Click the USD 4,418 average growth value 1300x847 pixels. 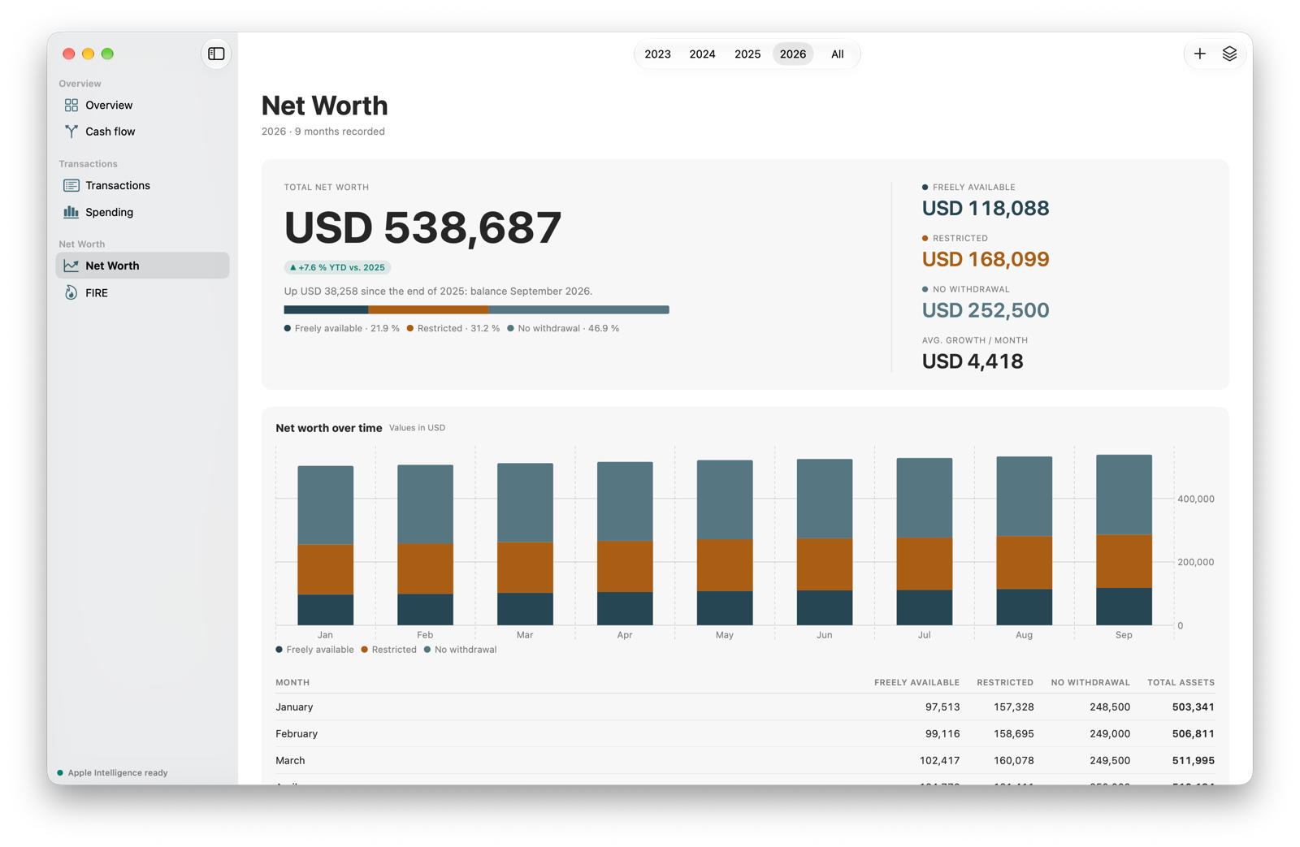(x=973, y=361)
